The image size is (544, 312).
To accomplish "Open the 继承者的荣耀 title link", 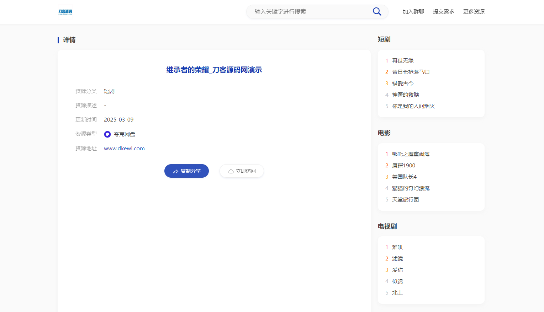I will click(214, 70).
